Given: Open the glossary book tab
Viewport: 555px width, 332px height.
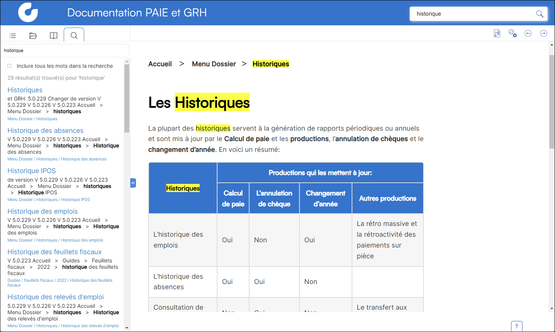Looking at the screenshot, I should pos(54,36).
